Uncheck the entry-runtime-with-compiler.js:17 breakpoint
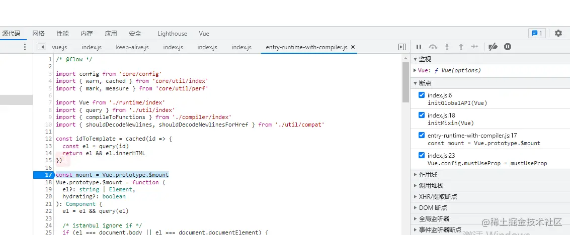 click(421, 135)
